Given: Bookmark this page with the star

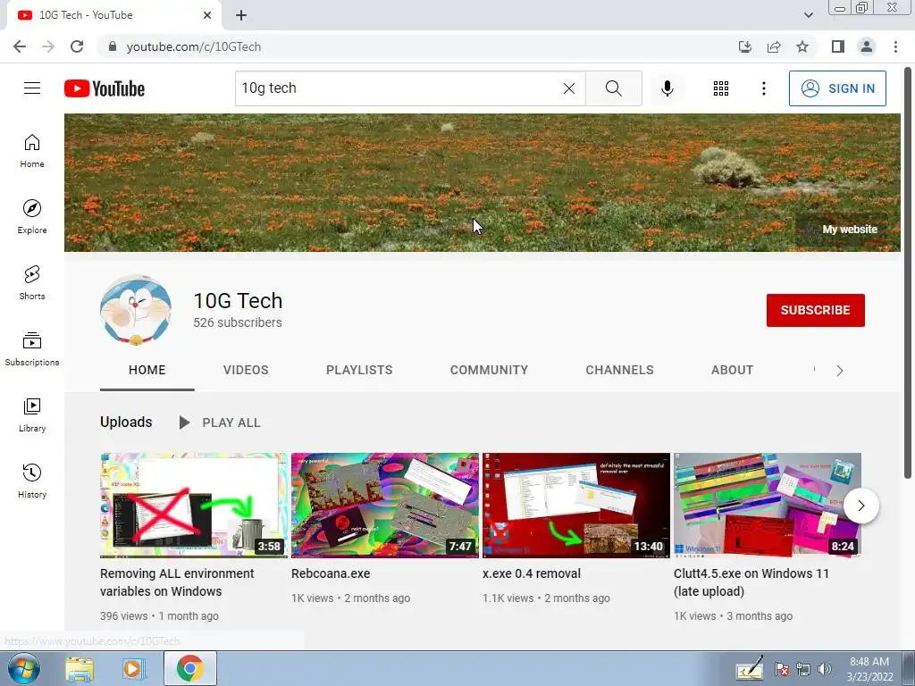Looking at the screenshot, I should [802, 46].
